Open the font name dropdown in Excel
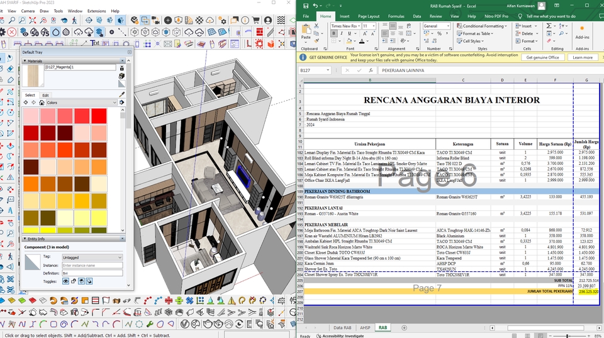604x338 pixels. [x=359, y=26]
